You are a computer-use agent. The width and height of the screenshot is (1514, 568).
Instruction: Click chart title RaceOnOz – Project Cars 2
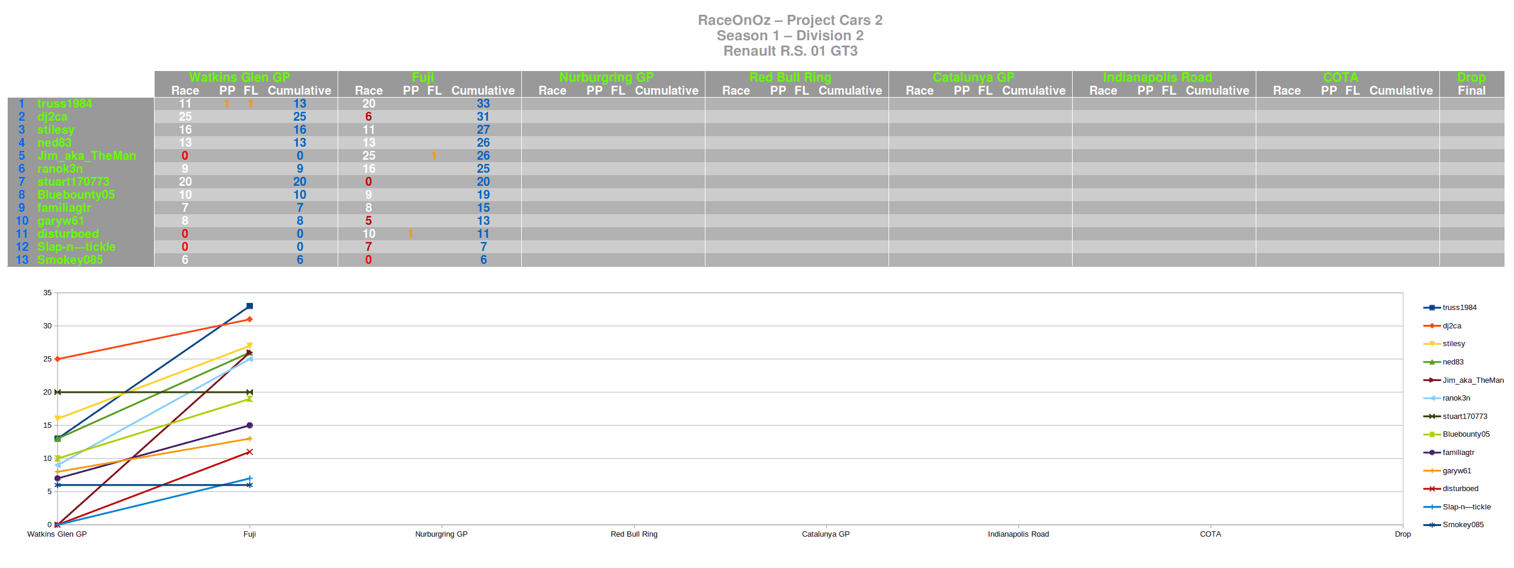(790, 20)
